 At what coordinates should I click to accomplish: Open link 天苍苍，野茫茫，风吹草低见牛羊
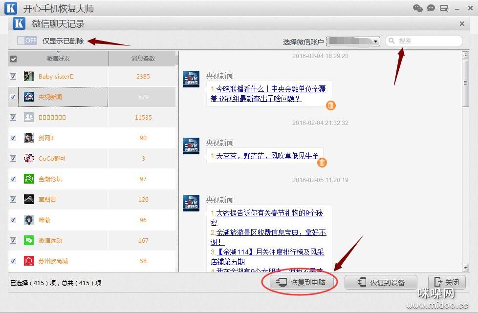click(x=267, y=156)
